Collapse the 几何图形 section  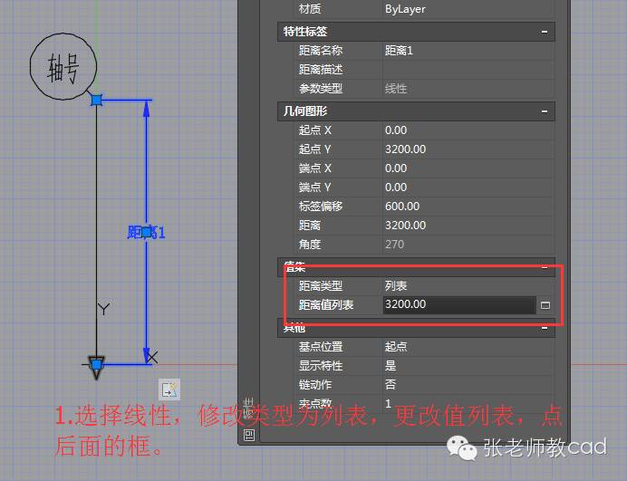pos(545,111)
